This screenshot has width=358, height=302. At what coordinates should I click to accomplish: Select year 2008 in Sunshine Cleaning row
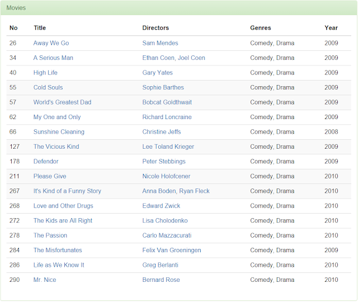pos(331,132)
